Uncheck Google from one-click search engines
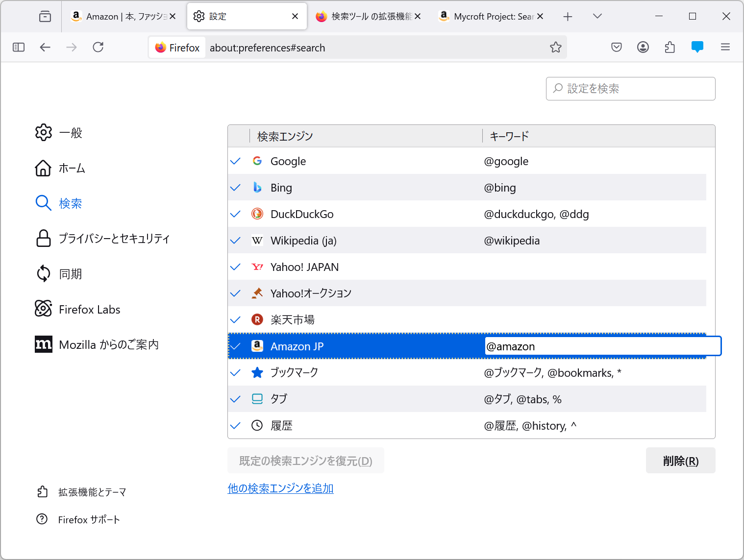This screenshot has height=560, width=744. [x=236, y=161]
